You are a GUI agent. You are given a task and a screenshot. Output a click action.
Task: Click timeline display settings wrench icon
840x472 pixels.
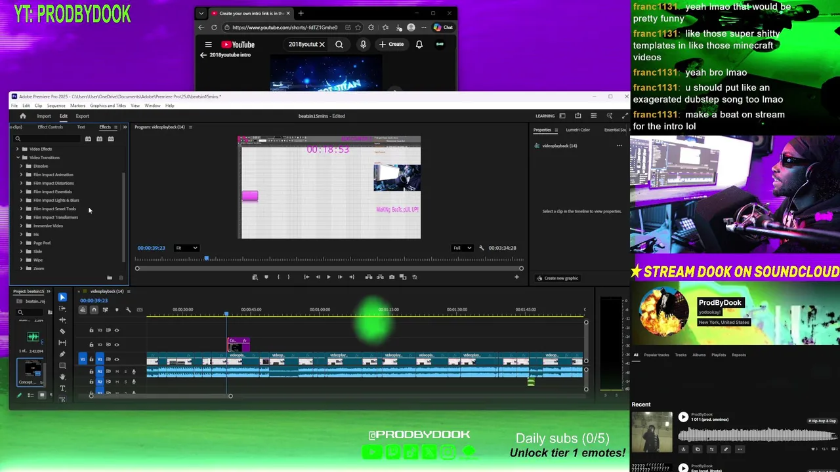128,309
